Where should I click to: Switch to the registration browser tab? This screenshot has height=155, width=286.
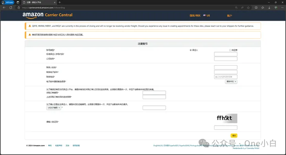[39, 2]
